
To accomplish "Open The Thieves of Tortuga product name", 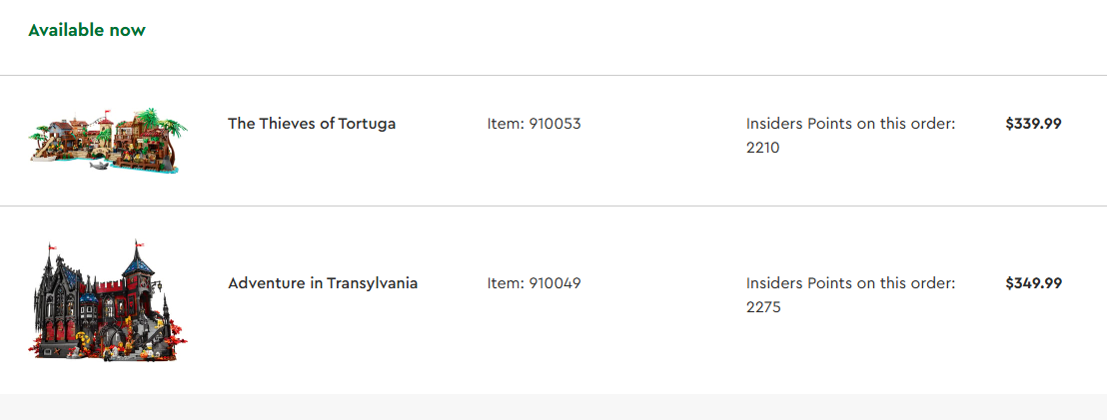I will [x=312, y=124].
